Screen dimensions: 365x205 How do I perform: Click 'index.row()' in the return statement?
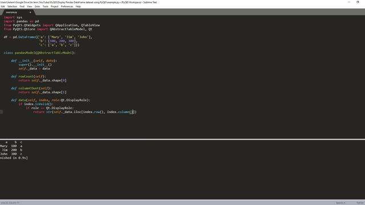point(94,112)
